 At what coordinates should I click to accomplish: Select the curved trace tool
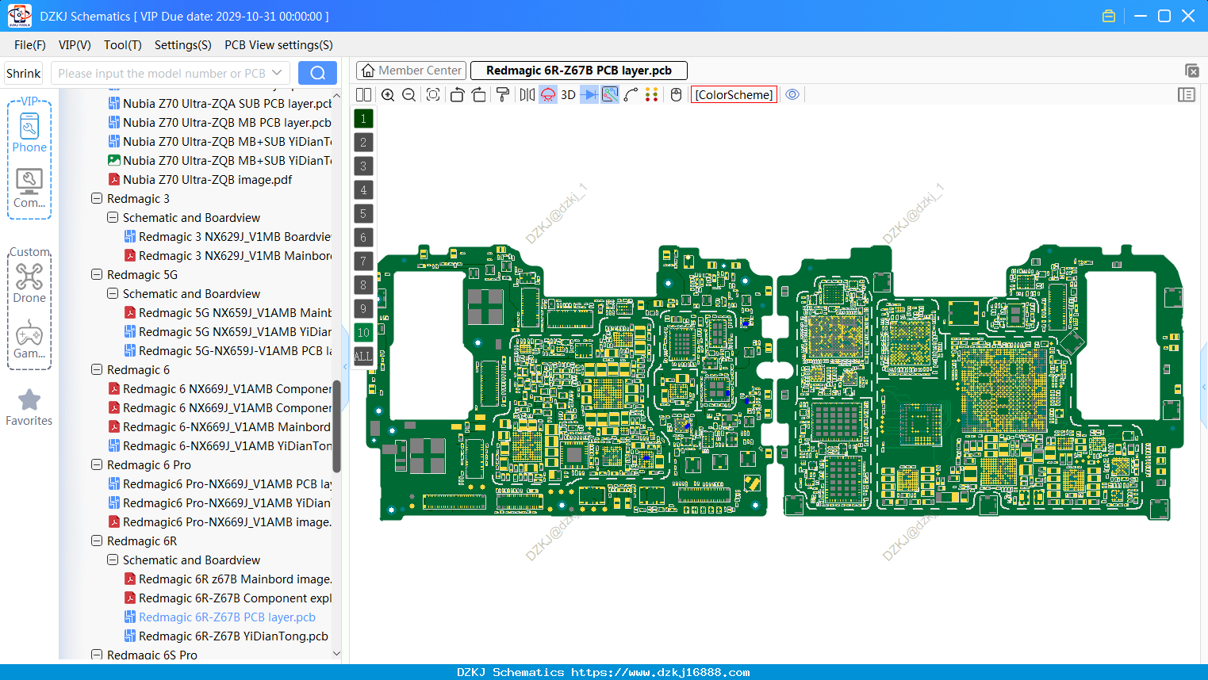coord(631,94)
